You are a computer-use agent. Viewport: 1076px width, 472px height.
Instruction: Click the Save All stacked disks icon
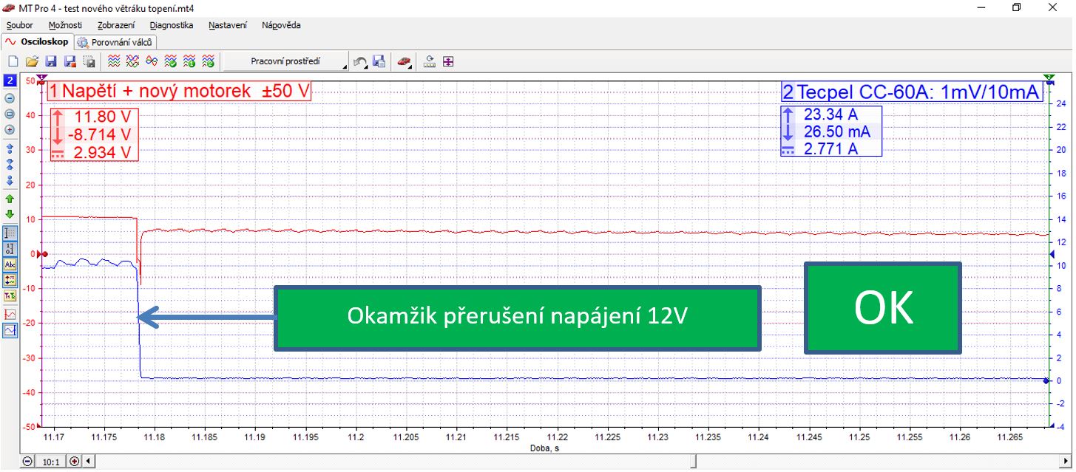click(x=89, y=62)
